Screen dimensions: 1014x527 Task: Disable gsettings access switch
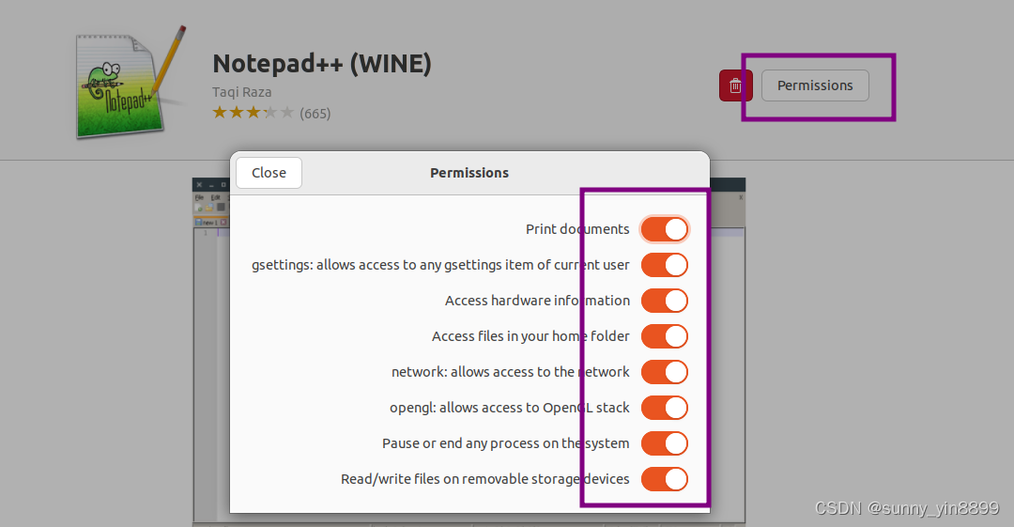tap(664, 265)
